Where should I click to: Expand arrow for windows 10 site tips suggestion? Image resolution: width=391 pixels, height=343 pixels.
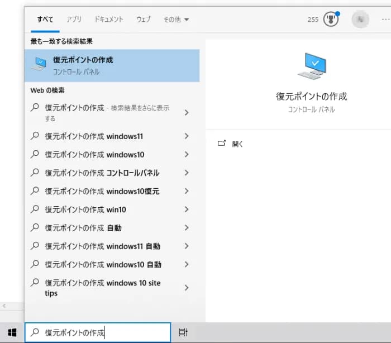coord(187,288)
